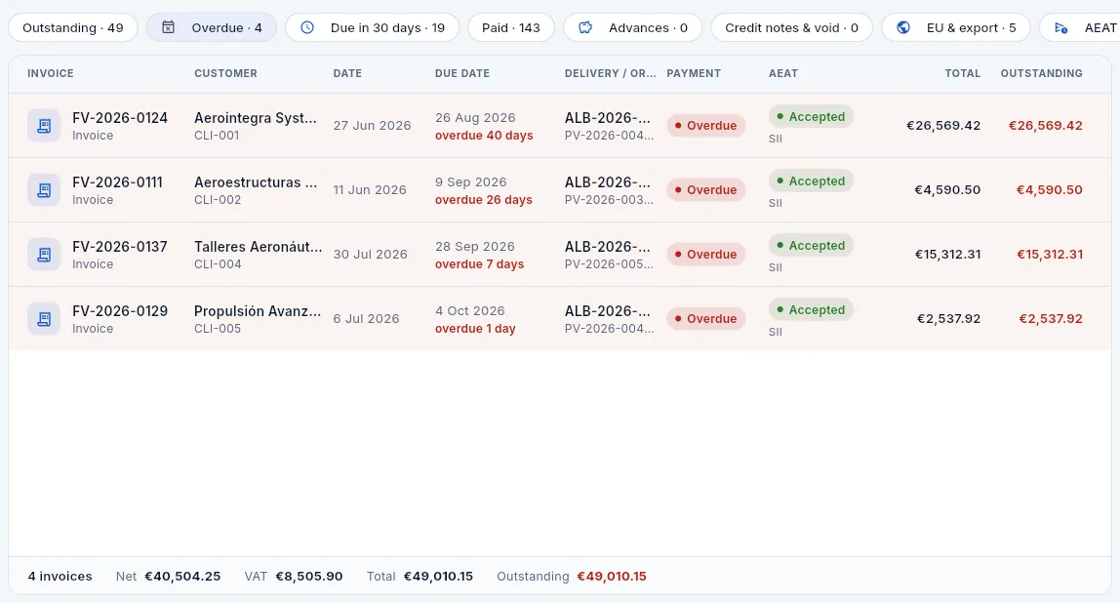This screenshot has width=1120, height=603.
Task: Click the Accepted status for FV-2026-0137
Action: point(811,245)
